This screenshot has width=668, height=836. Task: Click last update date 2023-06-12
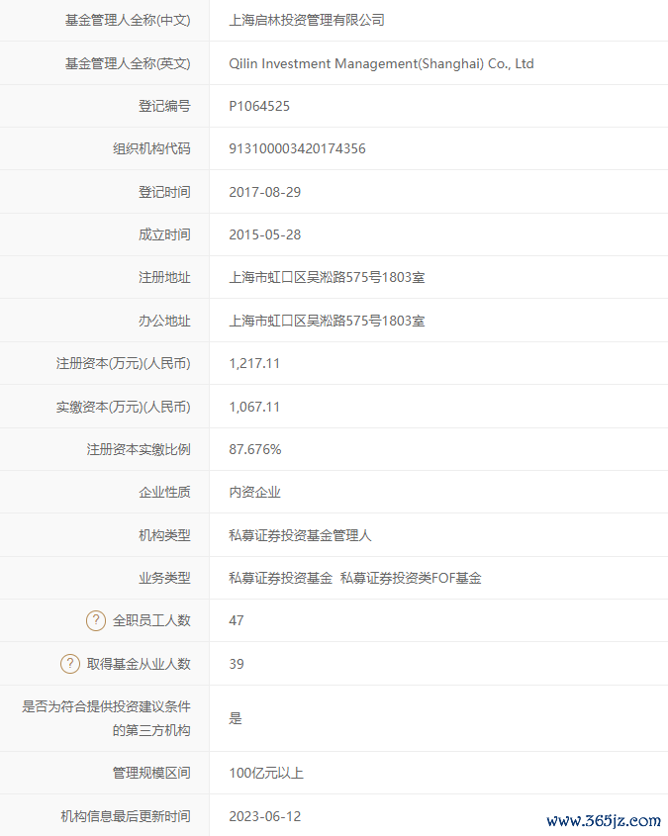point(265,816)
